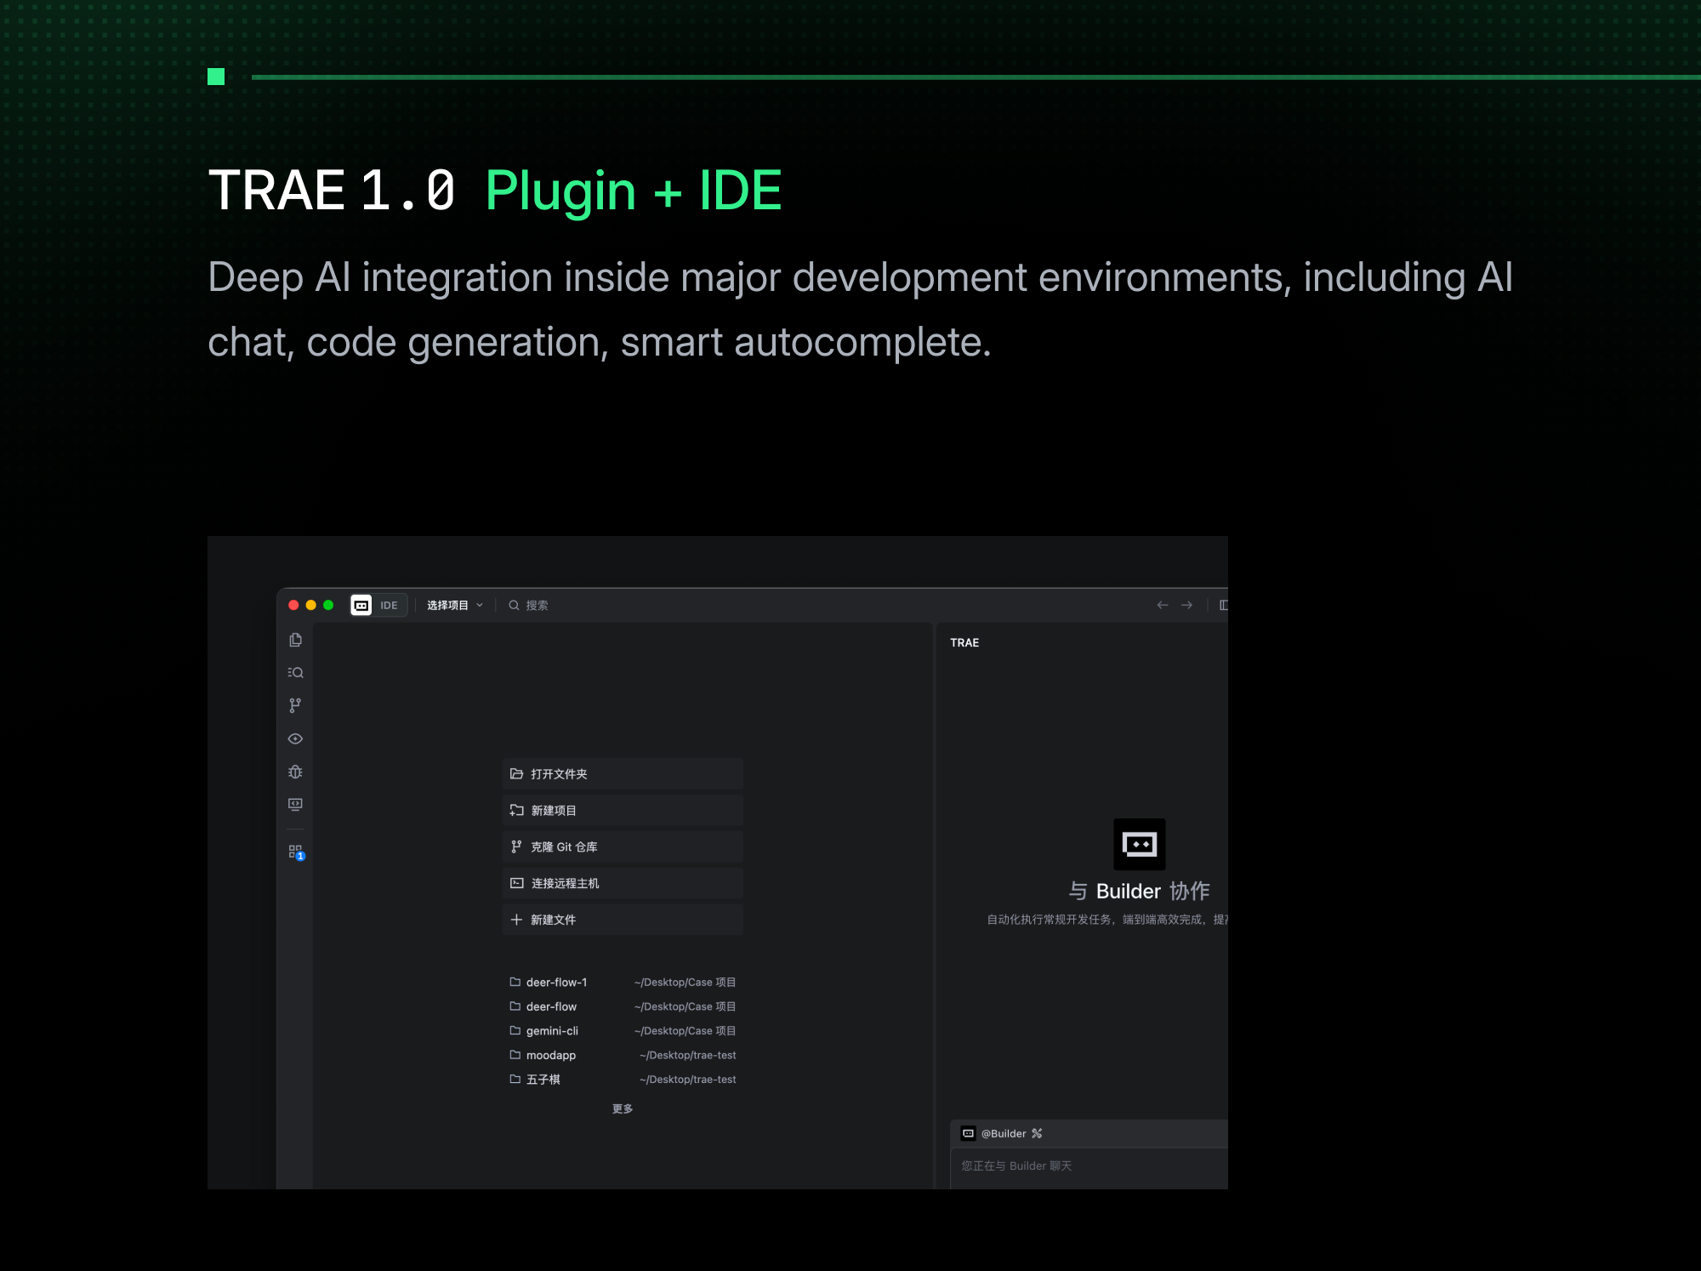Click 克隆 Git 仓库 button
Viewport: 1701px width, 1271px height.
[x=623, y=847]
